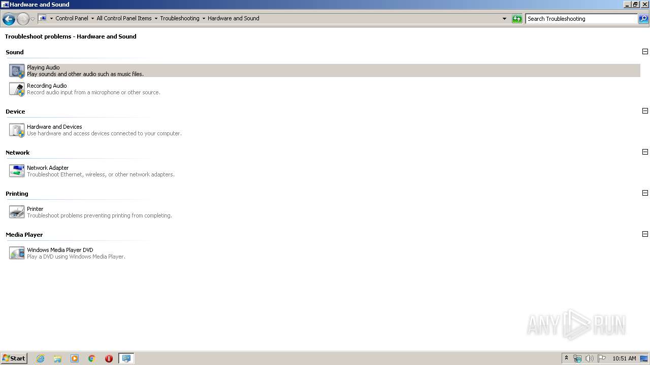The width and height of the screenshot is (650, 365).
Task: Collapse the Media Player section
Action: pos(645,234)
